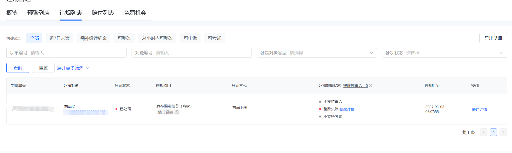Select page 1 in pagination
This screenshot has width=512, height=153.
coord(493,132)
